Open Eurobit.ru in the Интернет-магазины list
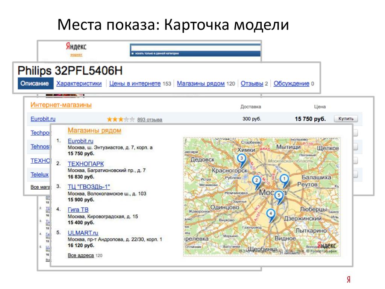The height and width of the screenshot is (289, 385). point(43,119)
